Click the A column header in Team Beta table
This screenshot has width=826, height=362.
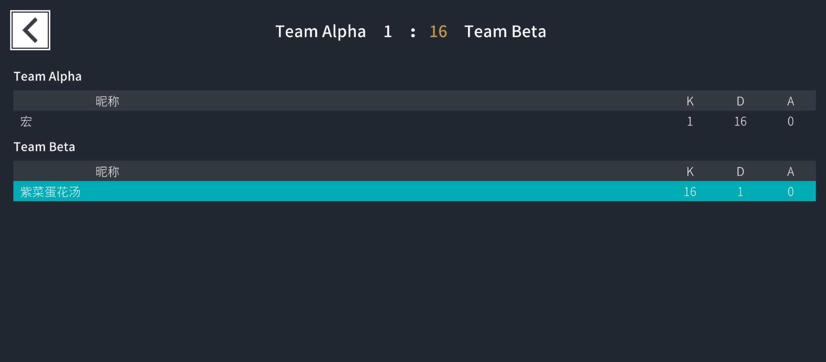791,171
